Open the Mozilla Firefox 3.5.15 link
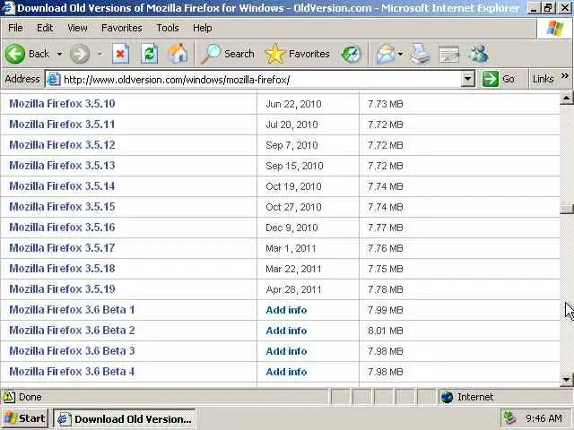The width and height of the screenshot is (574, 430). pyautogui.click(x=62, y=207)
